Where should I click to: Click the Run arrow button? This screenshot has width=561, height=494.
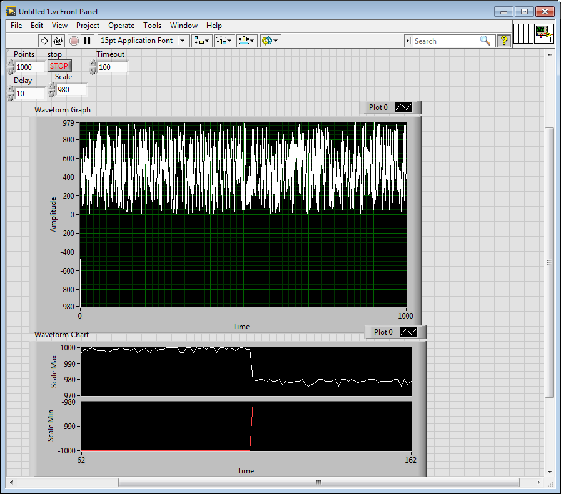[x=44, y=41]
